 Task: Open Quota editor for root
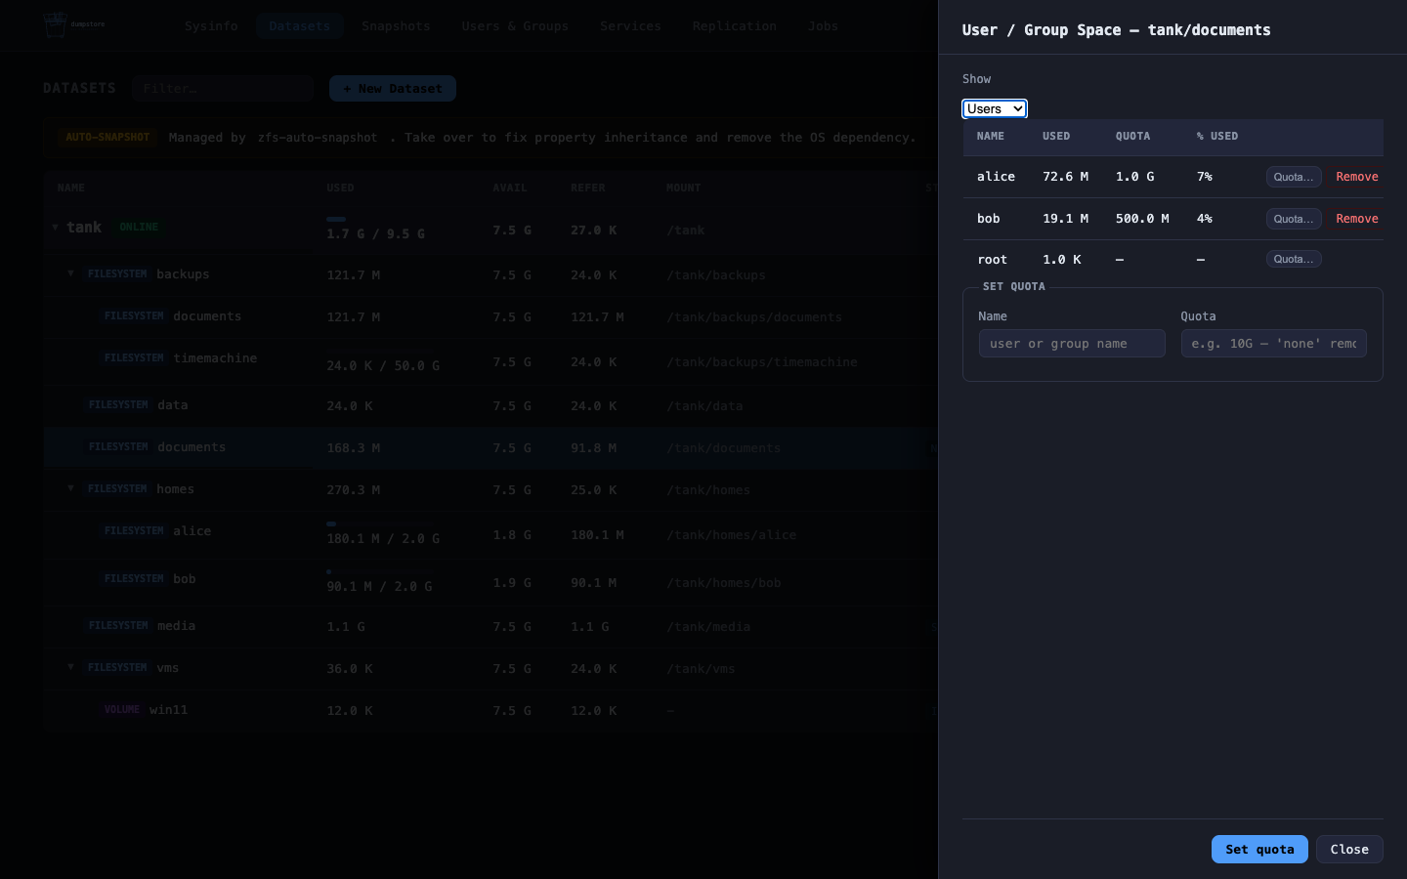tap(1294, 259)
